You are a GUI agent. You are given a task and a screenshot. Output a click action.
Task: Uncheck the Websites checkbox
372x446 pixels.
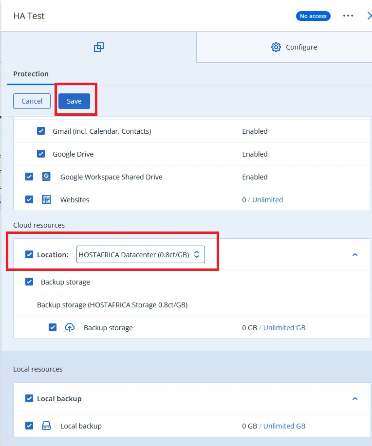point(29,199)
